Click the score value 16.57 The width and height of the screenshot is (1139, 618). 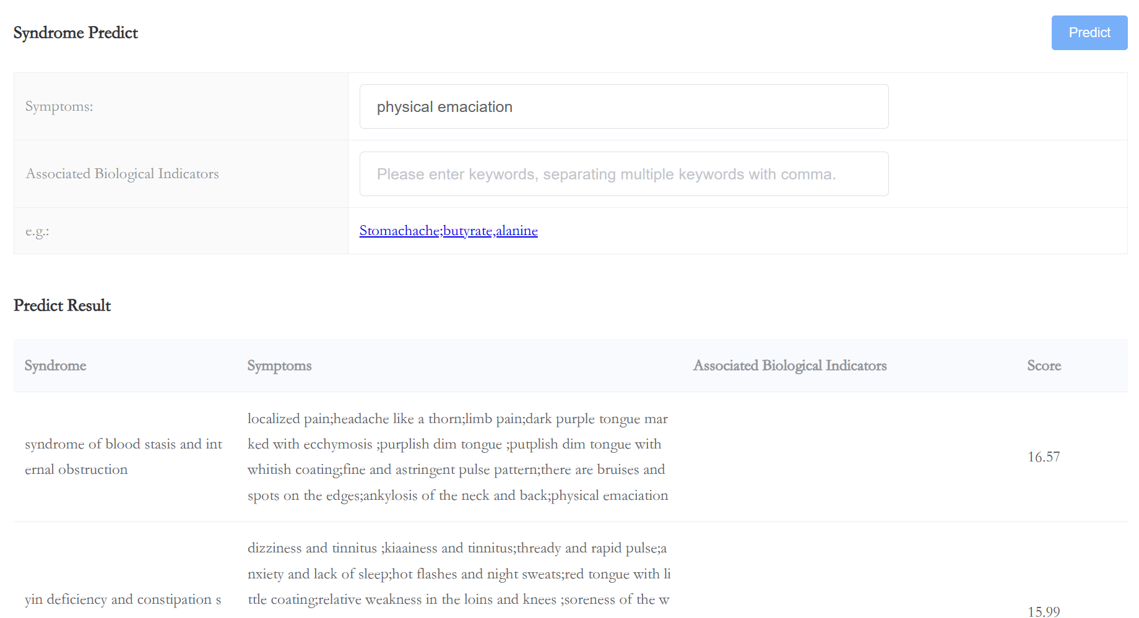coord(1044,457)
